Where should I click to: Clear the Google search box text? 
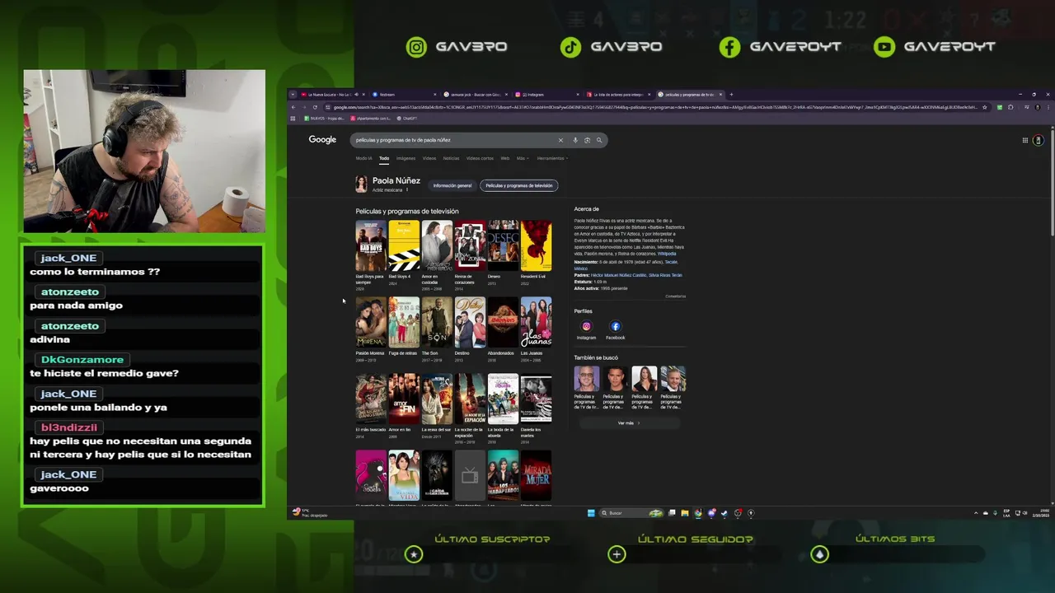[x=560, y=140]
